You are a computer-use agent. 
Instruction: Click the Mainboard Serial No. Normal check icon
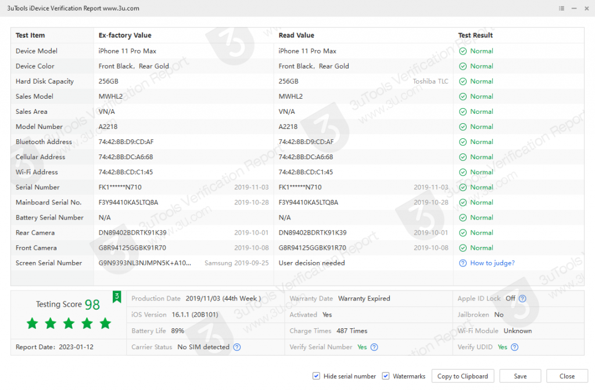coord(463,203)
